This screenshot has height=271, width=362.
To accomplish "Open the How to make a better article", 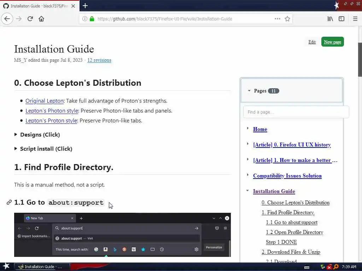I will pyautogui.click(x=295, y=160).
